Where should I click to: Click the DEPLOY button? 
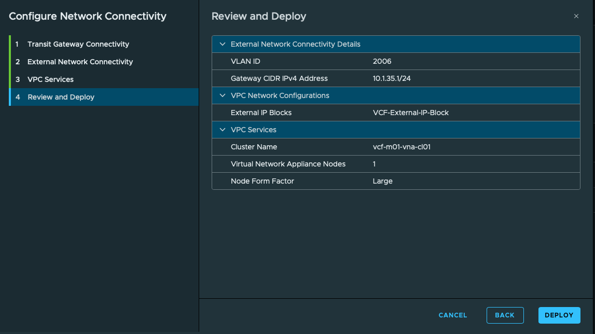point(559,315)
